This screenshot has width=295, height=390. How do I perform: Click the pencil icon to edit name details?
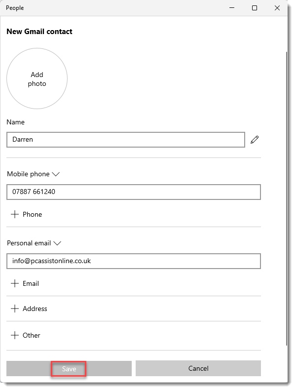coord(255,140)
